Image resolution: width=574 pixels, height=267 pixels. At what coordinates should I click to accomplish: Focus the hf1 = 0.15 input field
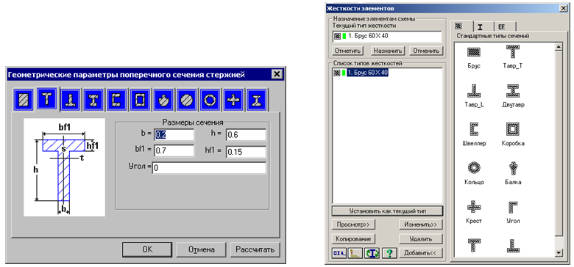[246, 152]
